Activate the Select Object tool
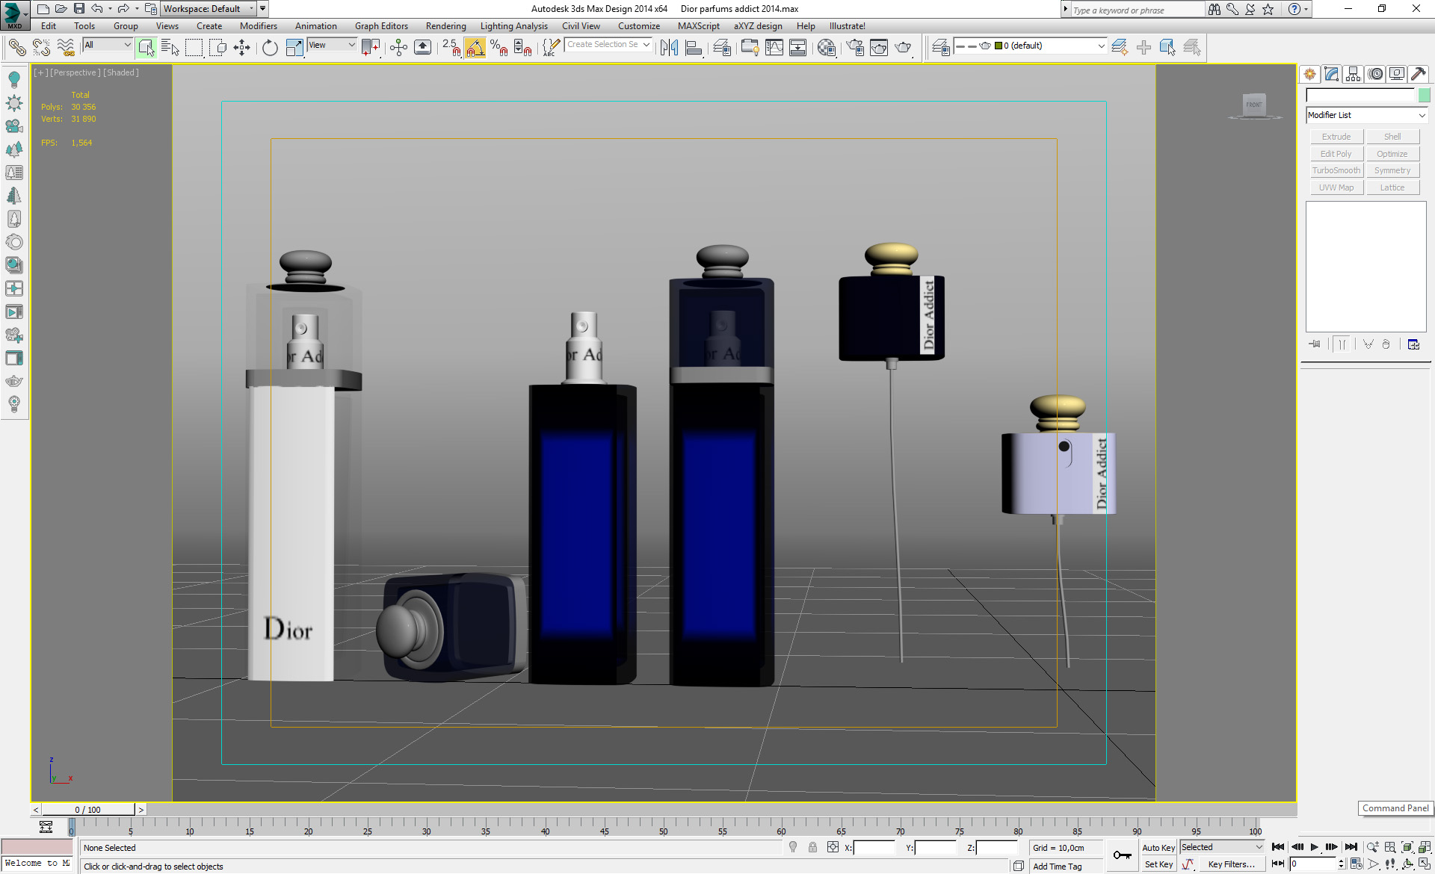This screenshot has height=874, width=1435. point(146,48)
